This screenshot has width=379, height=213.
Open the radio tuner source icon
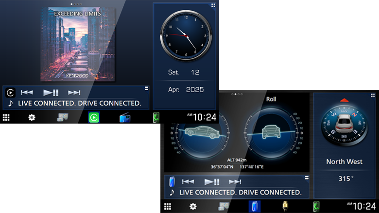(x=125, y=117)
